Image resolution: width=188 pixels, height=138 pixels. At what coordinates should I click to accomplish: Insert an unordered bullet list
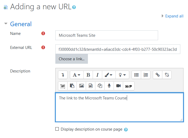[136, 75]
